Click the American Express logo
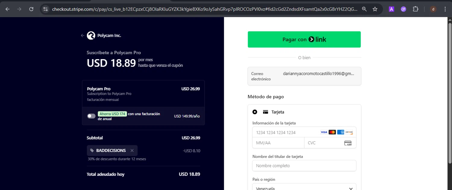 pos(341,132)
